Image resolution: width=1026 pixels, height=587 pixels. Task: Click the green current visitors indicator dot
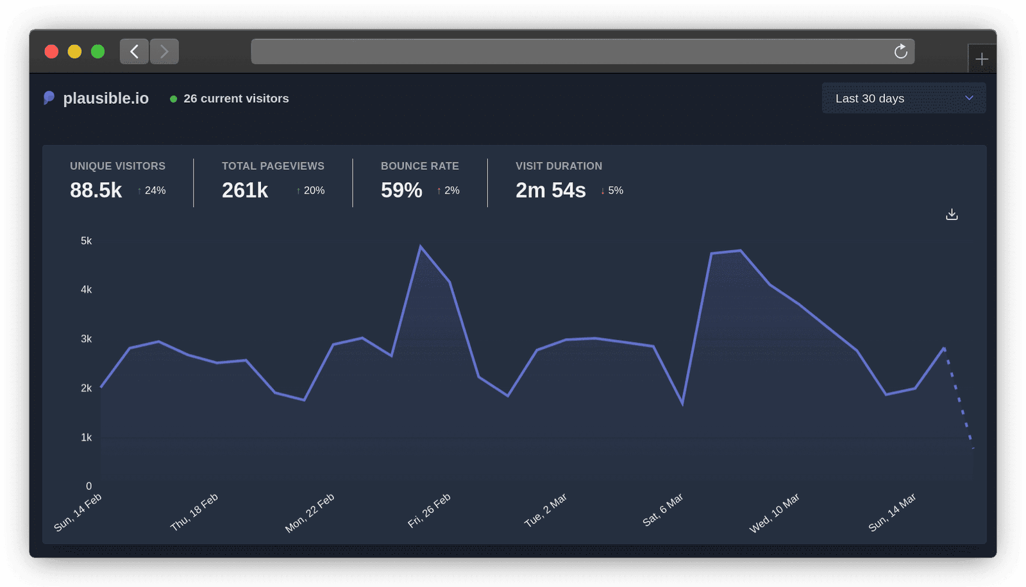click(173, 99)
